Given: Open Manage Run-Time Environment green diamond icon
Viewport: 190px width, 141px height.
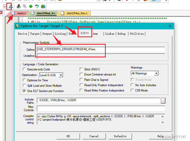Looking at the screenshot, I should coord(31,6).
